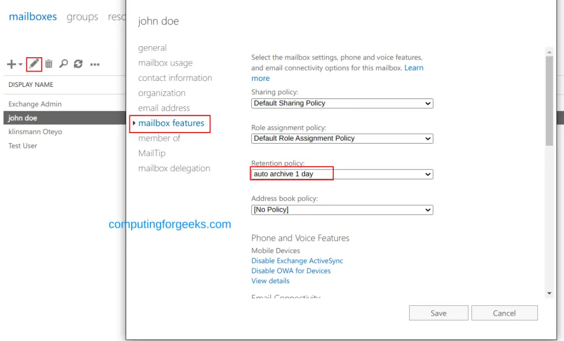Screen dimensions: 564x341
Task: Click the Cancel button
Action: pyautogui.click(x=505, y=313)
